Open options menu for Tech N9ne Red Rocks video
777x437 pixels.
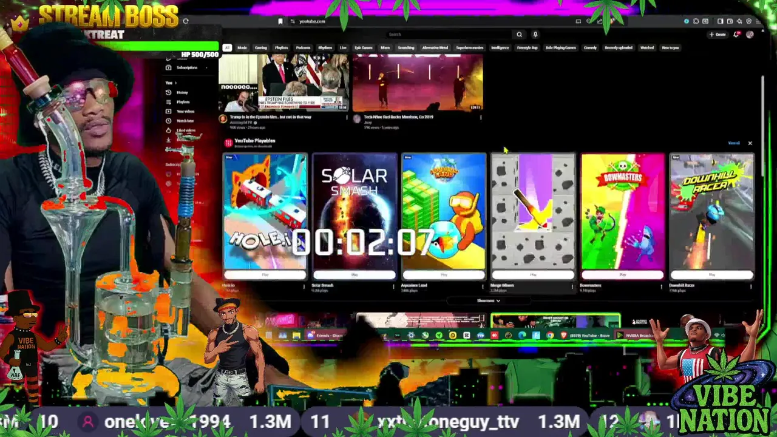(x=481, y=117)
